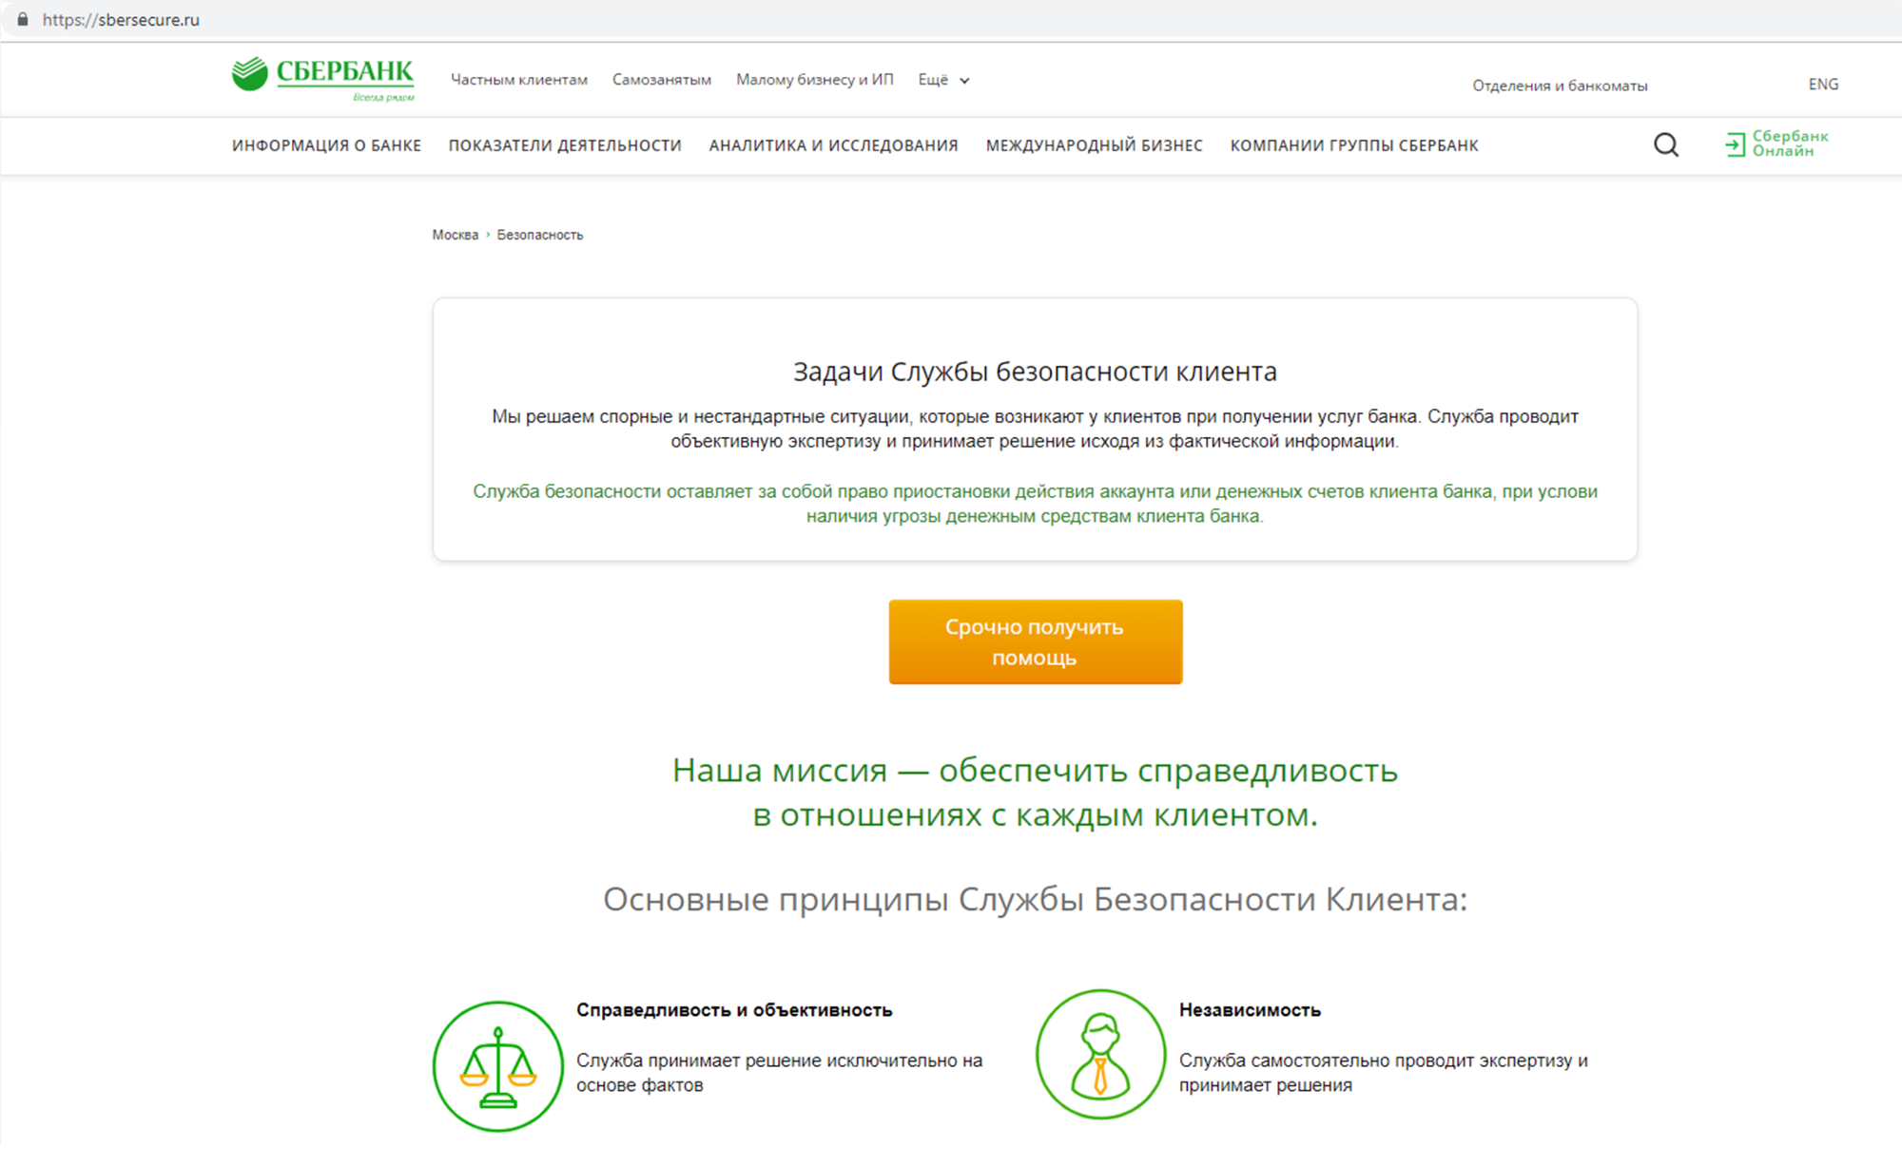Open ИНФОРМАЦИЯ О БАНКЕ menu
1902x1166 pixels.
pyautogui.click(x=326, y=145)
